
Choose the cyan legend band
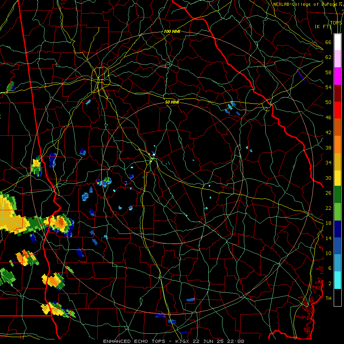pyautogui.click(x=338, y=280)
